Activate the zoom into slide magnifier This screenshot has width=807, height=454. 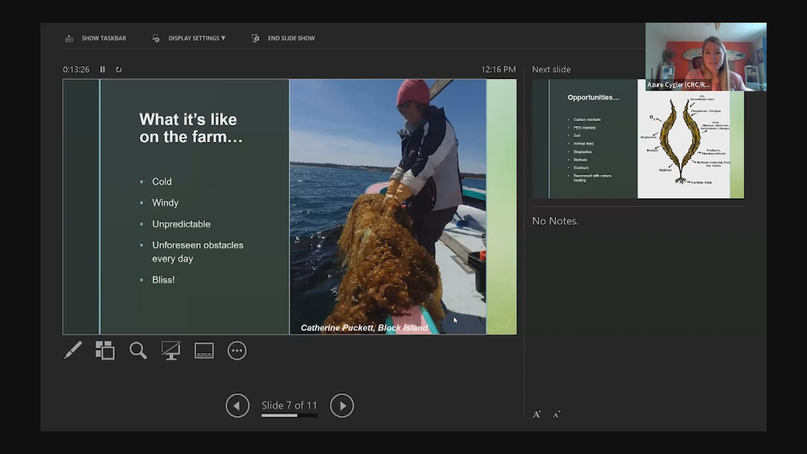click(138, 350)
